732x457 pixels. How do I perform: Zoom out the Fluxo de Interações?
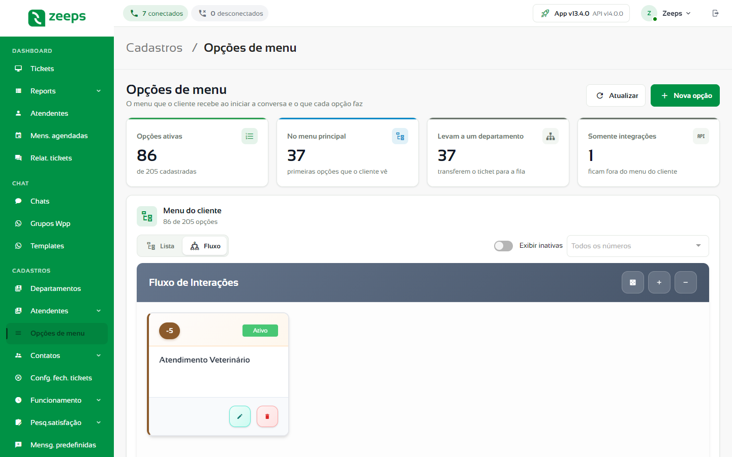[686, 282]
